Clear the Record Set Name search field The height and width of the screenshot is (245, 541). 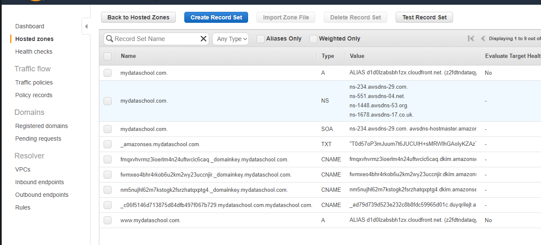(203, 39)
